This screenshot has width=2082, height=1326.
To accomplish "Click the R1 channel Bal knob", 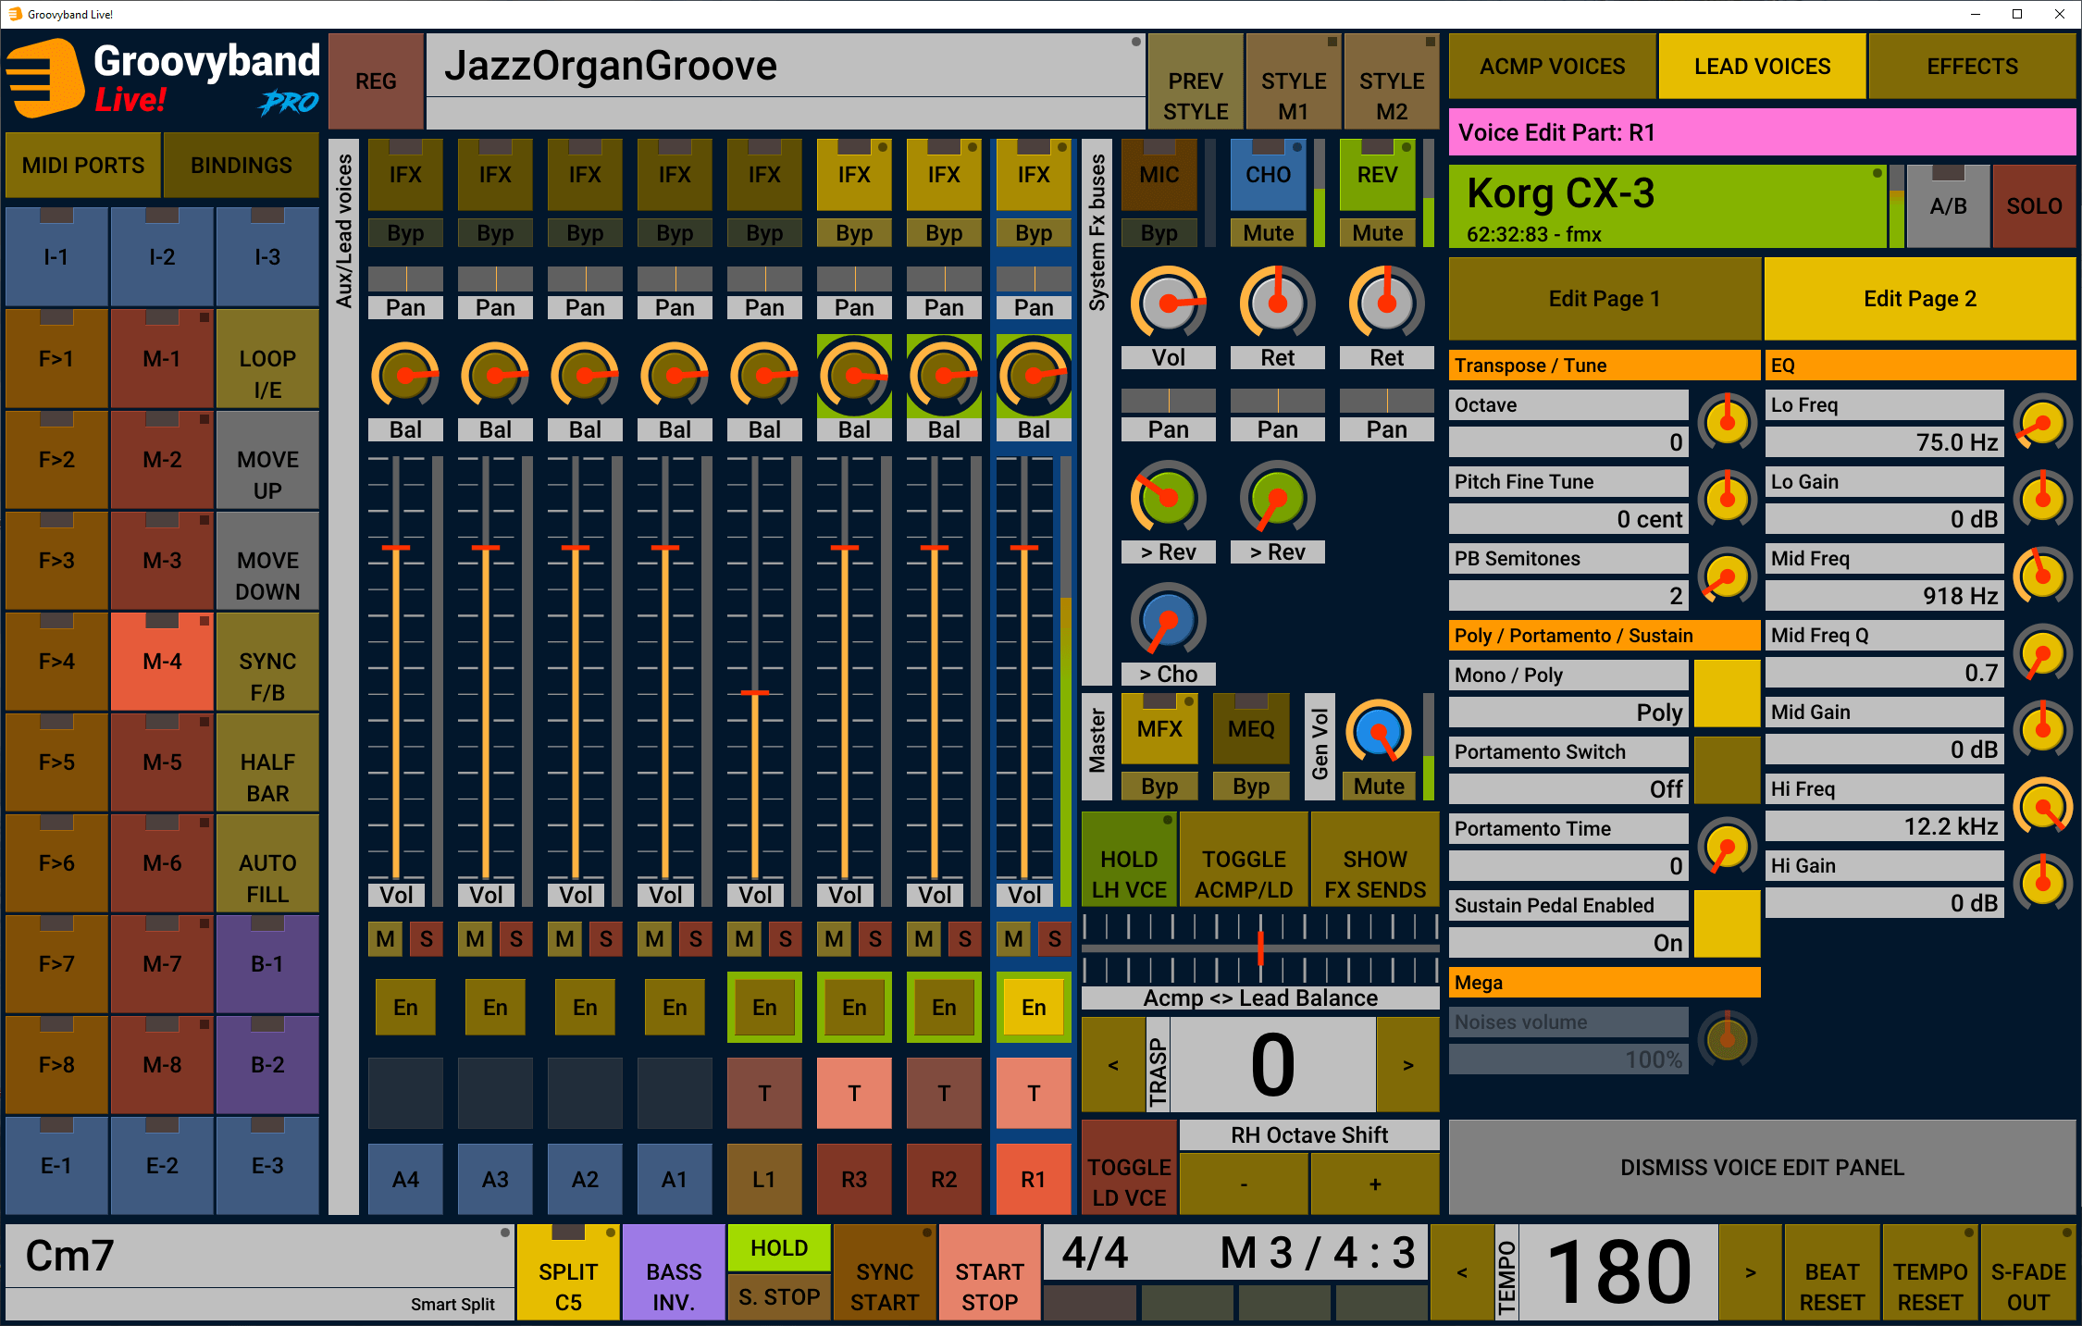I will point(1034,376).
